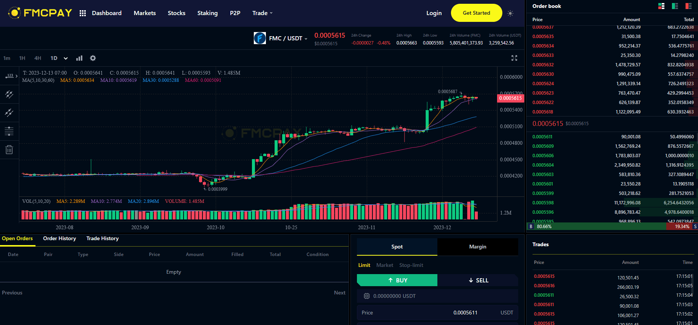The width and height of the screenshot is (698, 325).
Task: Go to Previous orders page
Action: [x=12, y=293]
